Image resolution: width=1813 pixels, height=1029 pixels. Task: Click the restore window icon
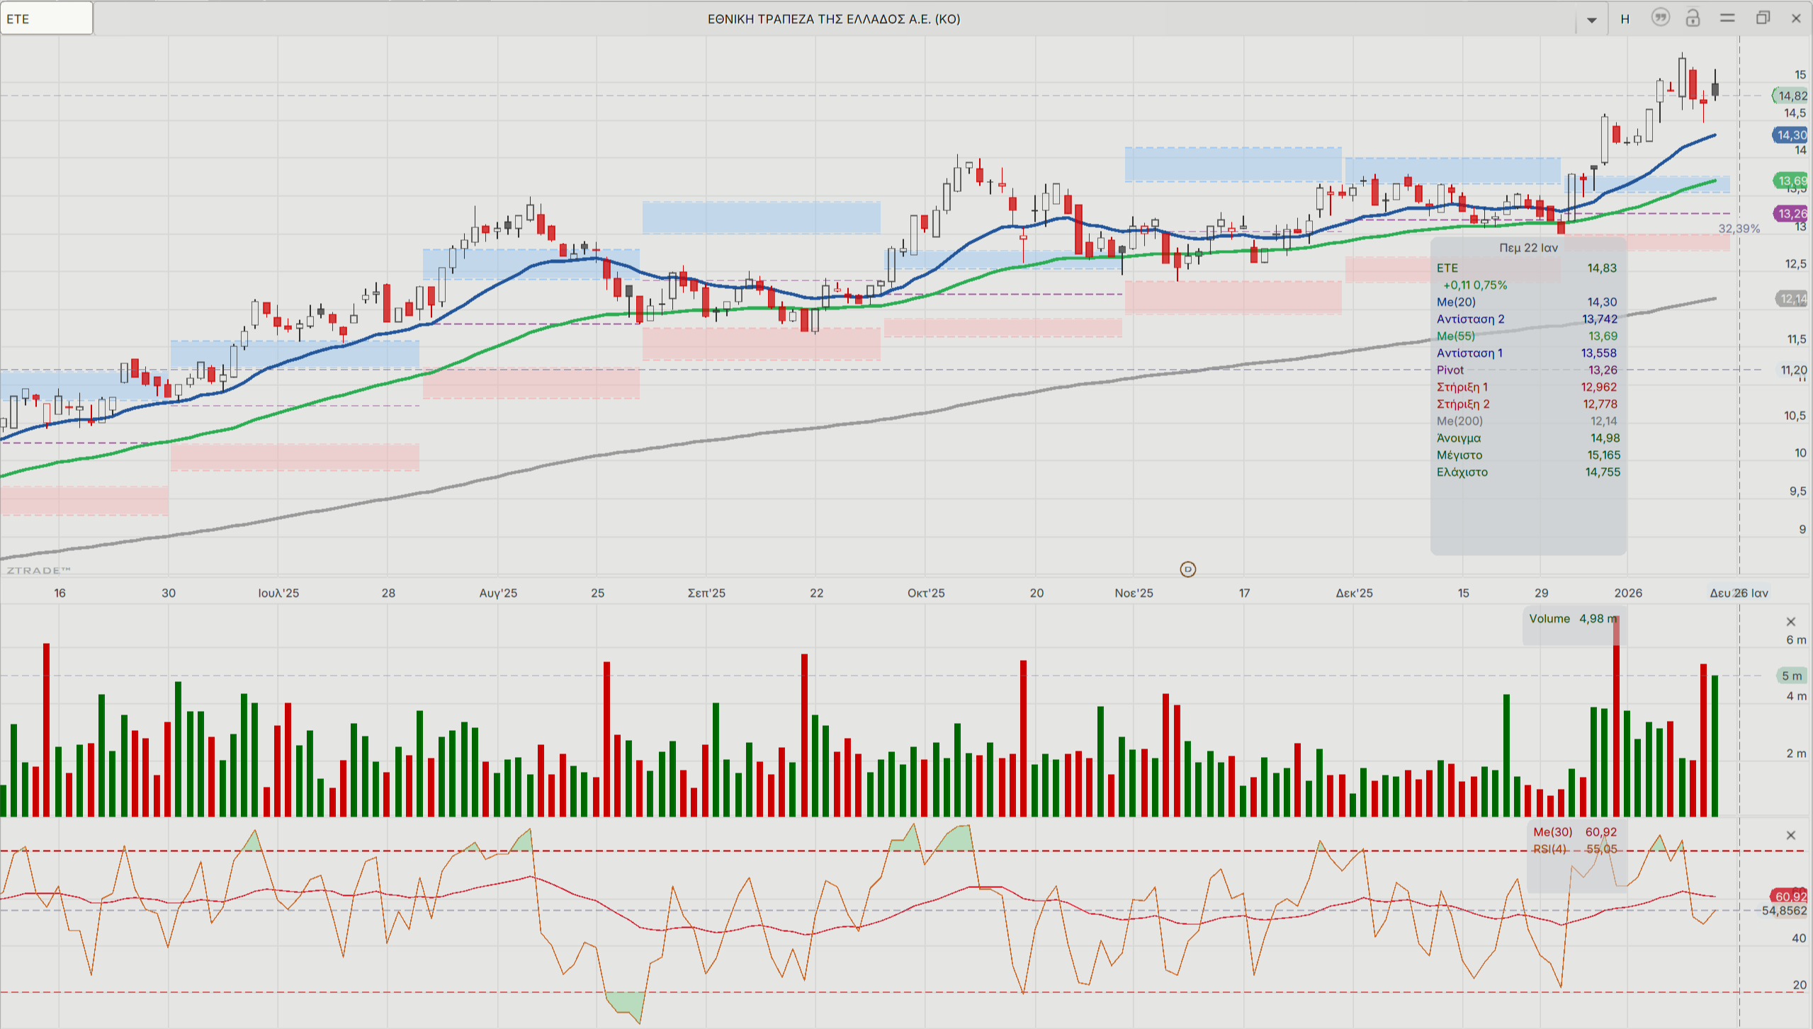point(1763,18)
